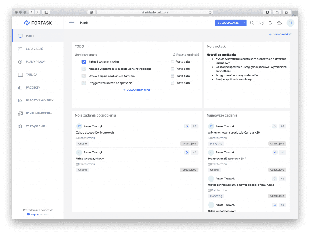
Task: Open the Zarządzanie section
Action: (x=19, y=126)
